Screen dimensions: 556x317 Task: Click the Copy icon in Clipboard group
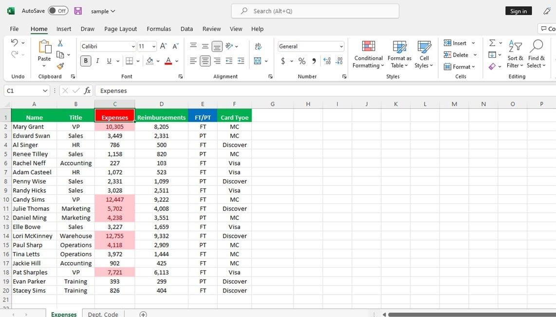(x=60, y=55)
